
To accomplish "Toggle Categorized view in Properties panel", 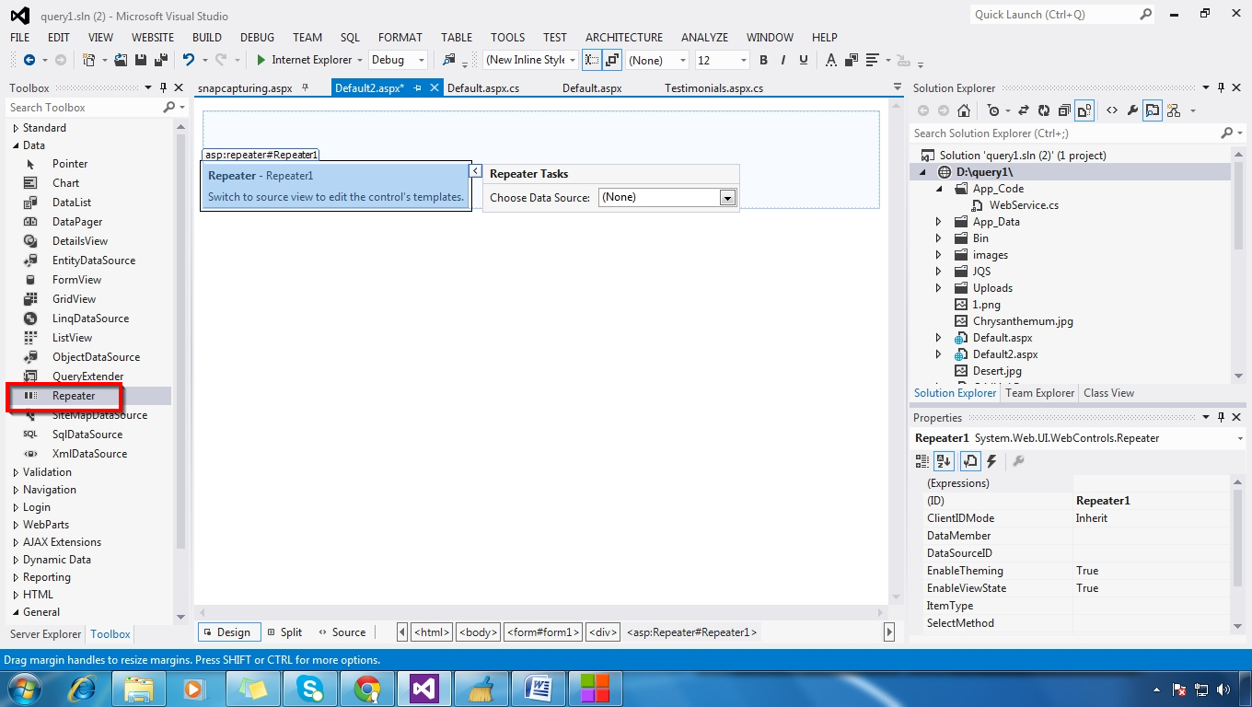I will pyautogui.click(x=922, y=461).
